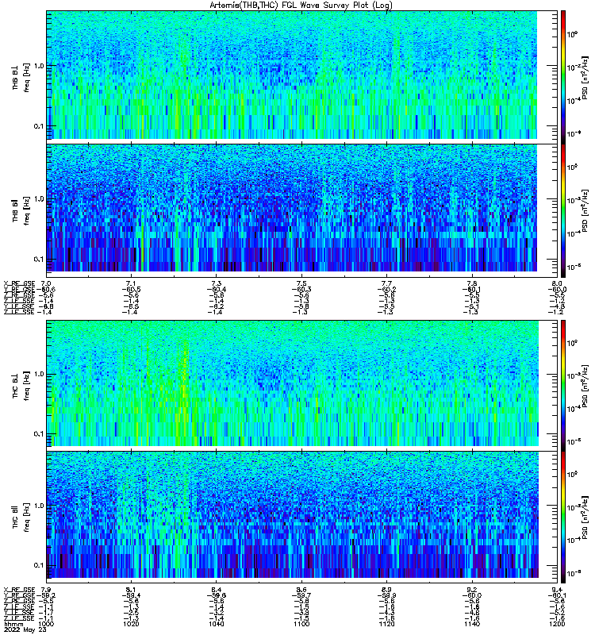The width and height of the screenshot is (595, 635).
Task: Click the Y_RE_GSE value -60.6
Action: point(46,289)
